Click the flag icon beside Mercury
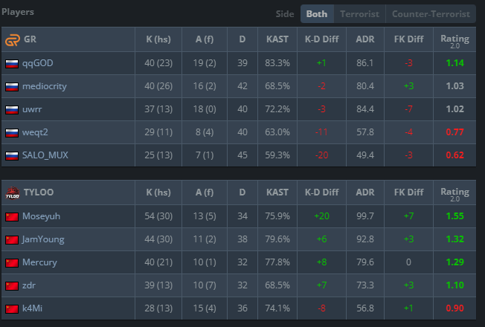 click(x=12, y=262)
